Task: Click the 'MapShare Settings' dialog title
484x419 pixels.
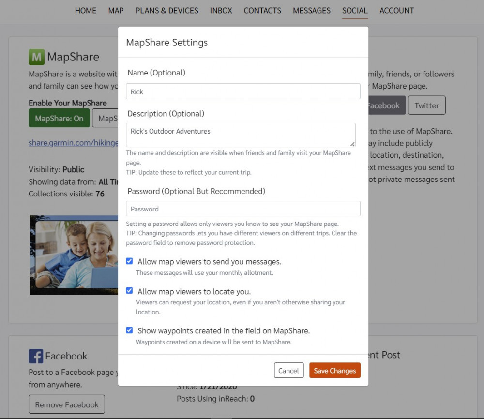Action: (x=166, y=42)
